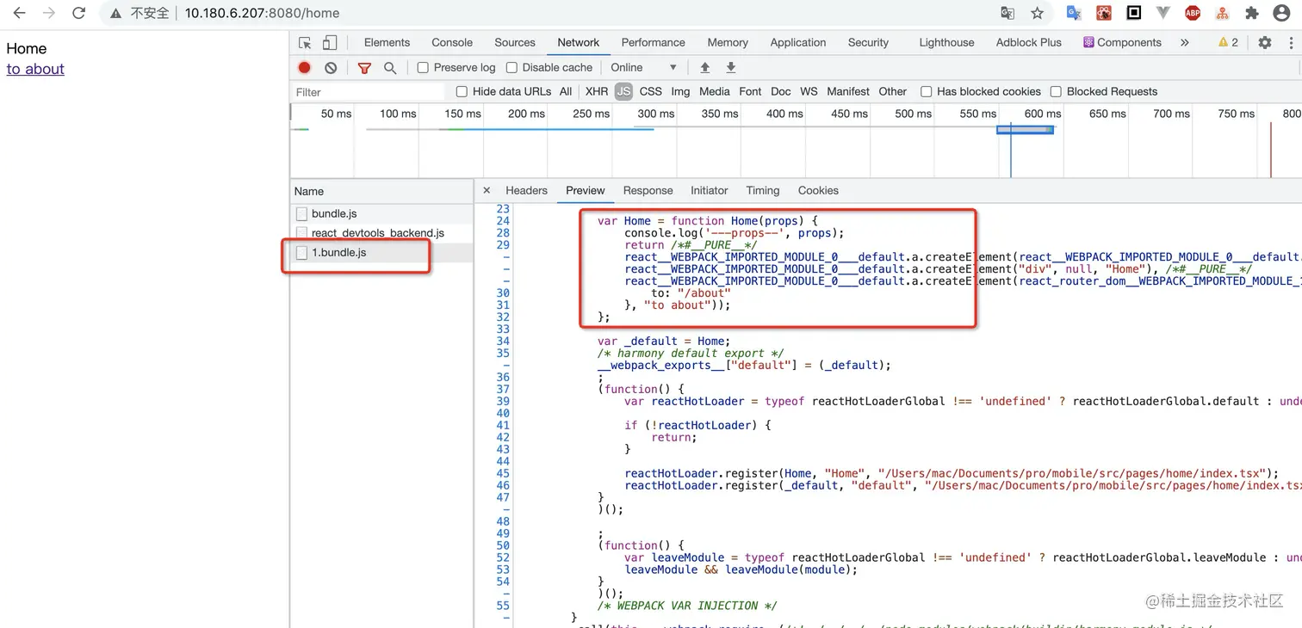This screenshot has width=1302, height=628.
Task: Open DevTools more options menu
Action: click(x=1289, y=43)
